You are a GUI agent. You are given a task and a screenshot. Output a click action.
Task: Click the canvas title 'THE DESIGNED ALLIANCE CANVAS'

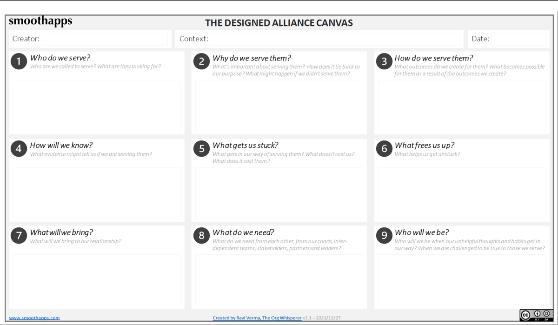[279, 22]
